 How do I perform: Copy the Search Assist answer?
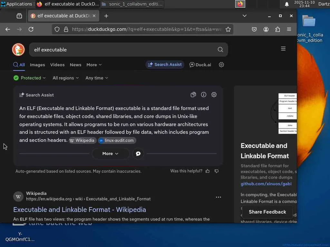193,95
